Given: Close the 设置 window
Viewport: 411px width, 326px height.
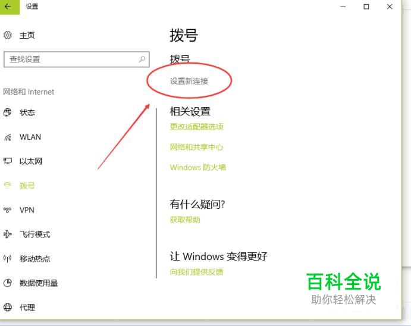Looking at the screenshot, I should click(x=390, y=7).
